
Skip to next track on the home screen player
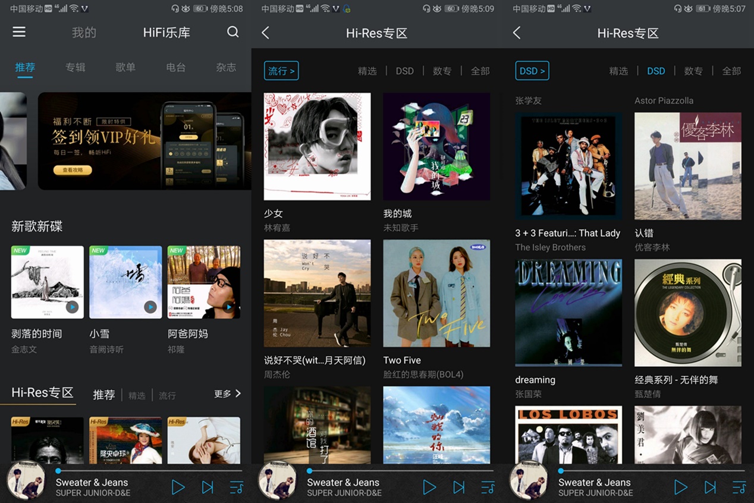point(207,488)
